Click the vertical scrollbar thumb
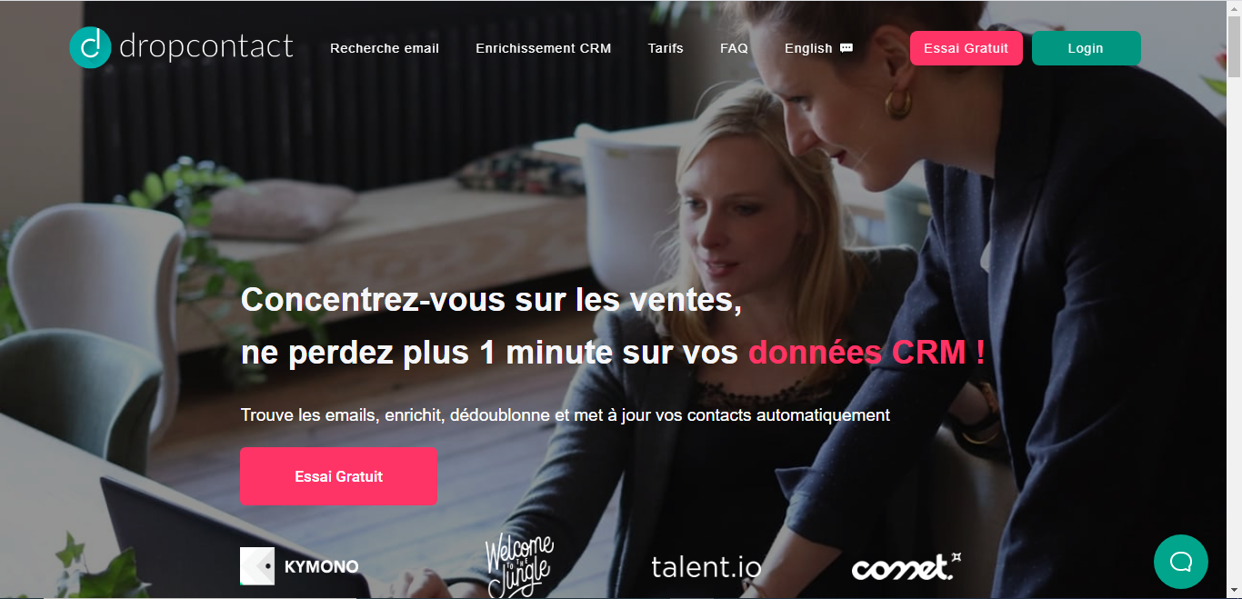The width and height of the screenshot is (1242, 599). (1234, 46)
